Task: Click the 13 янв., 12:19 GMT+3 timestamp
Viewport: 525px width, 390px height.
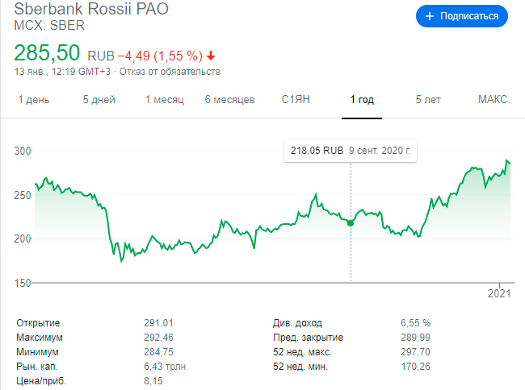Action: [62, 72]
